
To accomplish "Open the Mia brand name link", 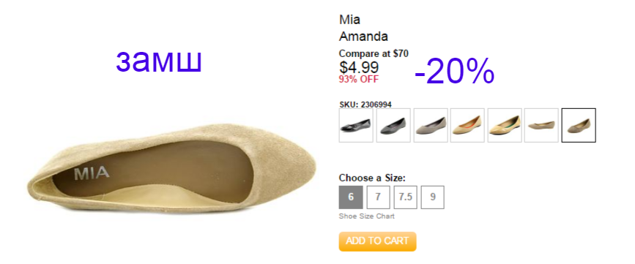I will pyautogui.click(x=349, y=20).
